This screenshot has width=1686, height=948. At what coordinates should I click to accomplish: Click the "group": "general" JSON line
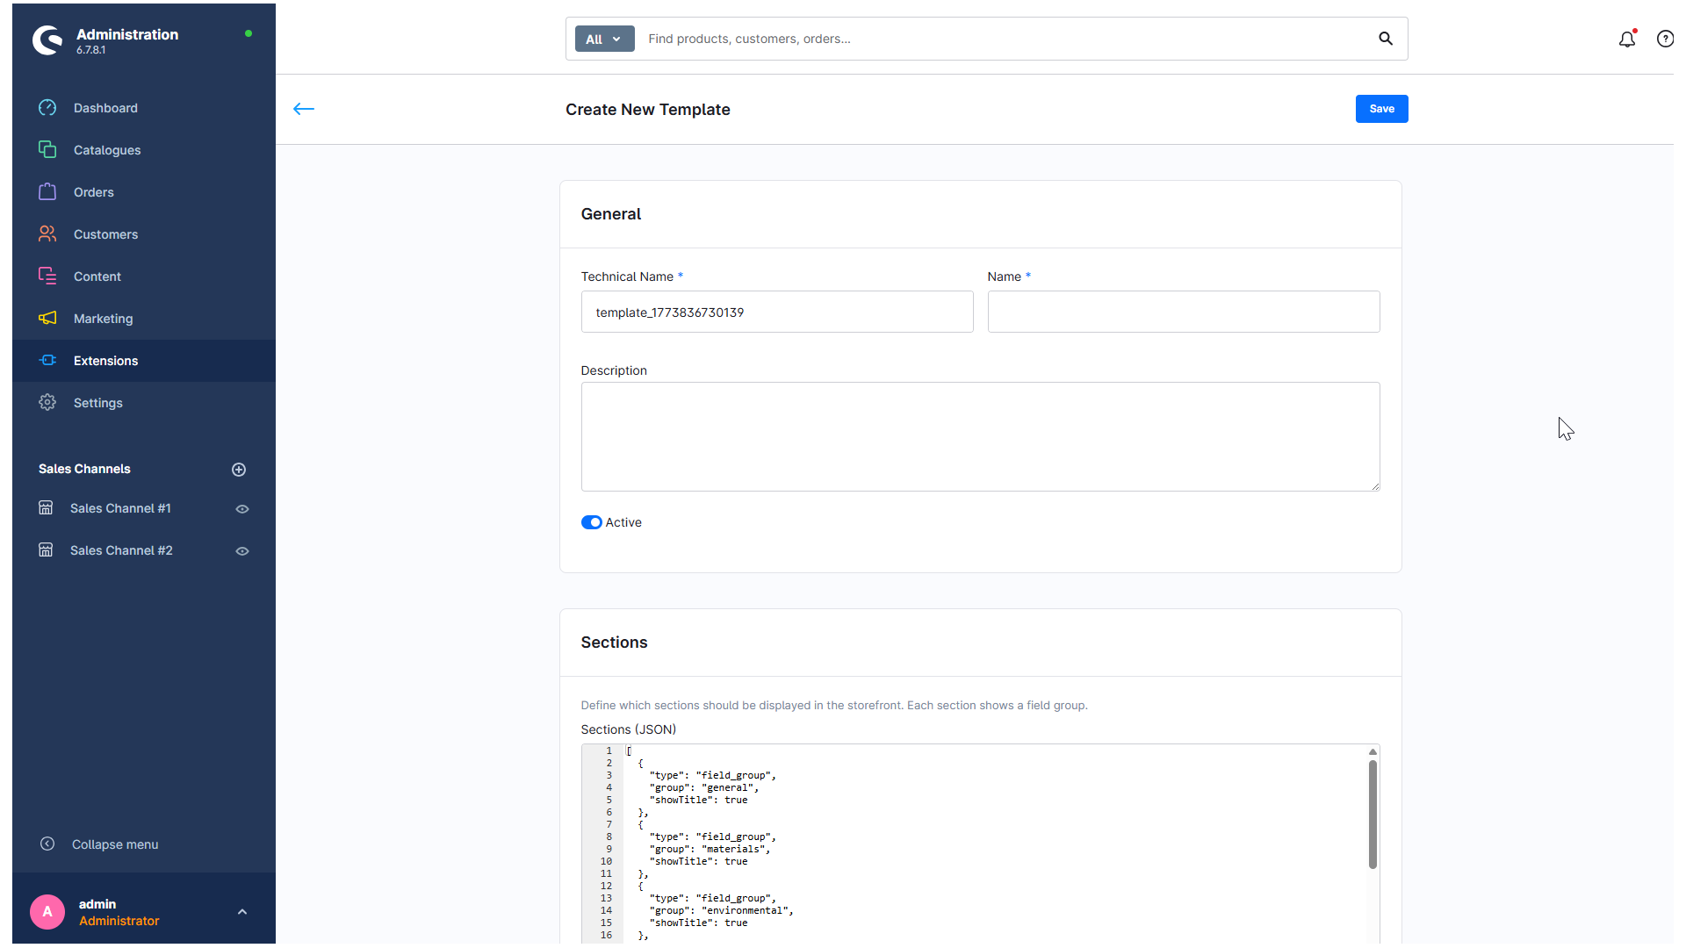(x=703, y=787)
